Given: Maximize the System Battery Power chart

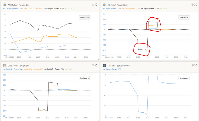Looking at the screenshot, I should click(196, 65).
